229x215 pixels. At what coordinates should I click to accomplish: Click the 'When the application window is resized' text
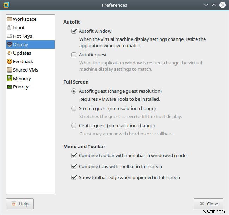[141, 66]
